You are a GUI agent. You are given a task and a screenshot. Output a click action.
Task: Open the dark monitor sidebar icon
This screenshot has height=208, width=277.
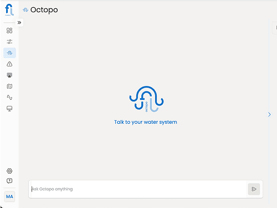coord(9,75)
